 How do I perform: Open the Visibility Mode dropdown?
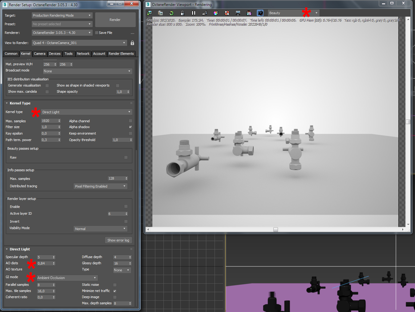[x=100, y=229]
